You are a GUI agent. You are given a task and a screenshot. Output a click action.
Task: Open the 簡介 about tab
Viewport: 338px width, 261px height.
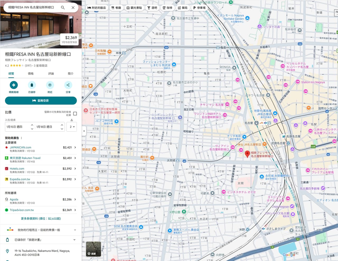(x=71, y=74)
